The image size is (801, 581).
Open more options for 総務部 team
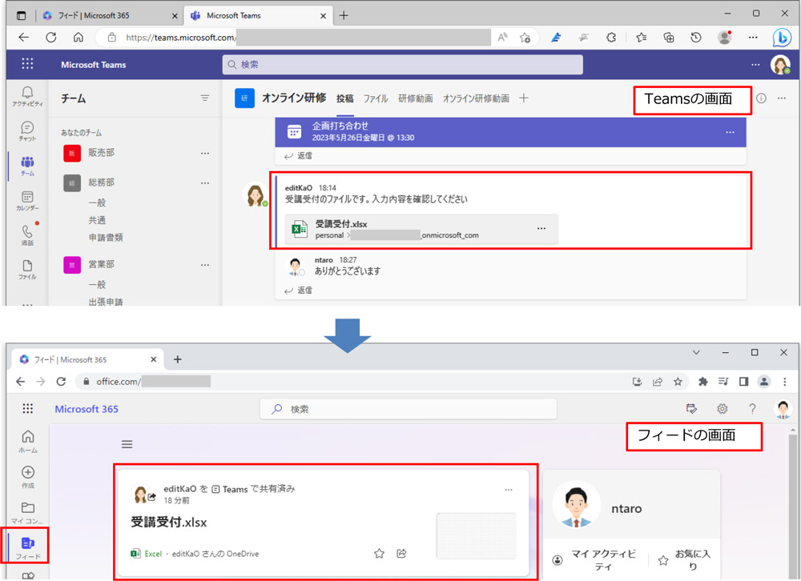(205, 182)
